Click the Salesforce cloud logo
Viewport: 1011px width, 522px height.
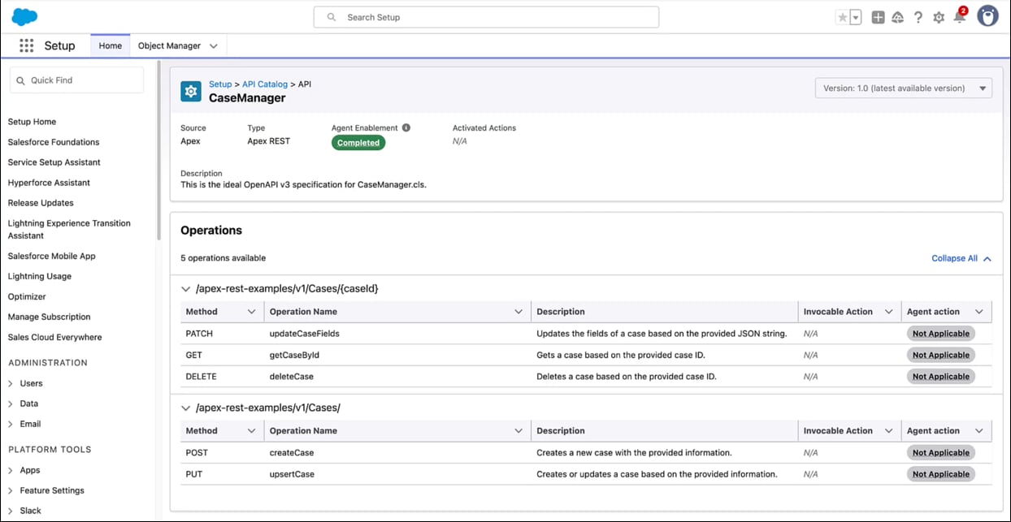click(24, 16)
